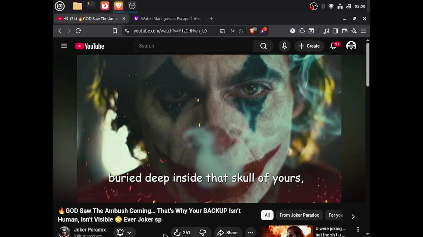The width and height of the screenshot is (423, 237).
Task: Click the Joker video player
Action: 209,128
